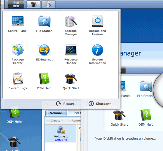Click 'Your DiskStation is creating a volume...' text
The height and width of the screenshot is (151, 163).
[x=126, y=138]
